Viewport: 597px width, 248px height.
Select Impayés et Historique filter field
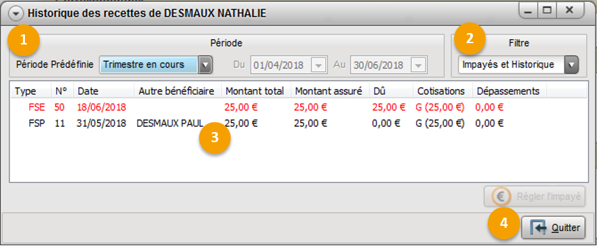tap(518, 65)
